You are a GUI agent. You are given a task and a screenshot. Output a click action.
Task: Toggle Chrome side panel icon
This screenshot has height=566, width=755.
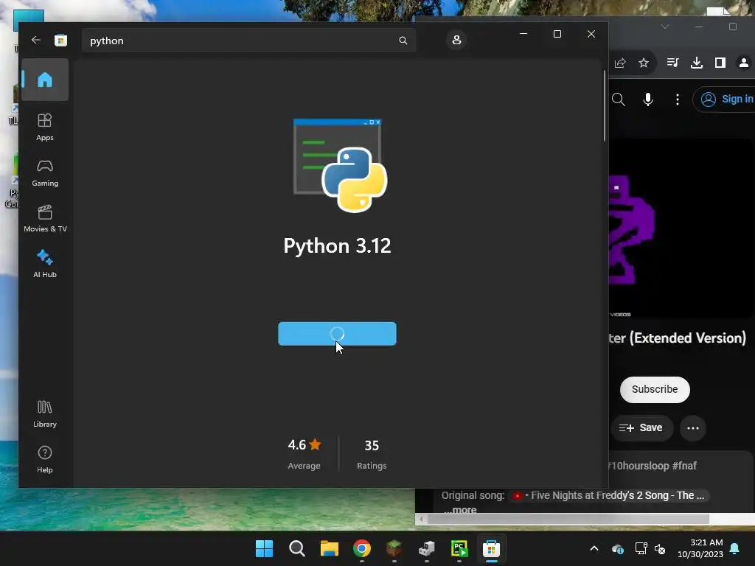click(x=720, y=63)
